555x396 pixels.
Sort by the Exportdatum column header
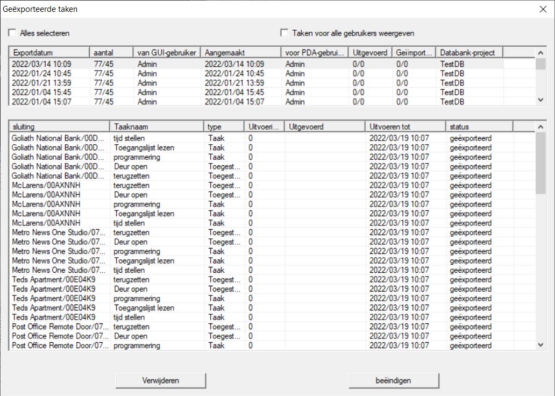(x=49, y=52)
